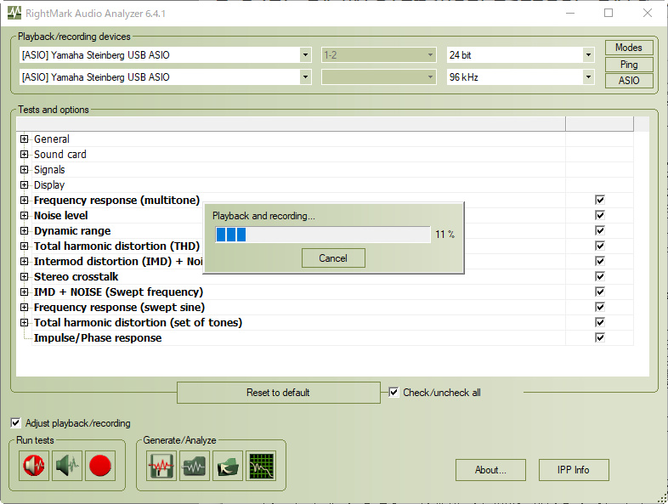
Task: Click the ASIO button
Action: [x=629, y=81]
